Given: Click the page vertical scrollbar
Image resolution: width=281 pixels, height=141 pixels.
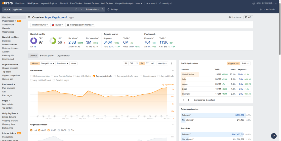Looking at the screenshot, I should (x=280, y=29).
